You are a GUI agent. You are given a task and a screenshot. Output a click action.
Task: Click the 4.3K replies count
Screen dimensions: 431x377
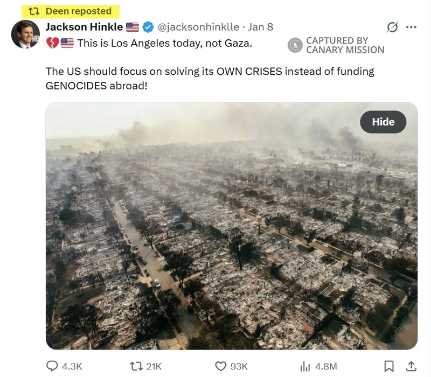click(72, 366)
